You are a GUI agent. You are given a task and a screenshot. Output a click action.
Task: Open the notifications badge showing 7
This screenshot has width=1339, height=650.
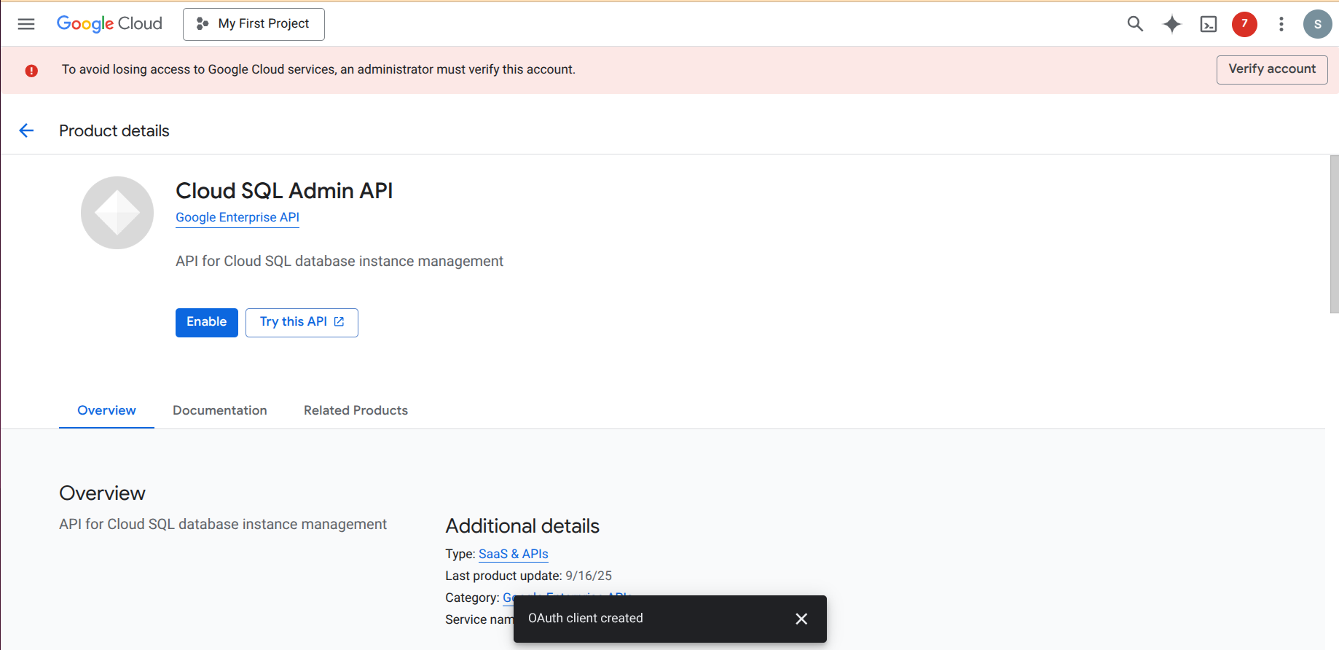point(1244,24)
